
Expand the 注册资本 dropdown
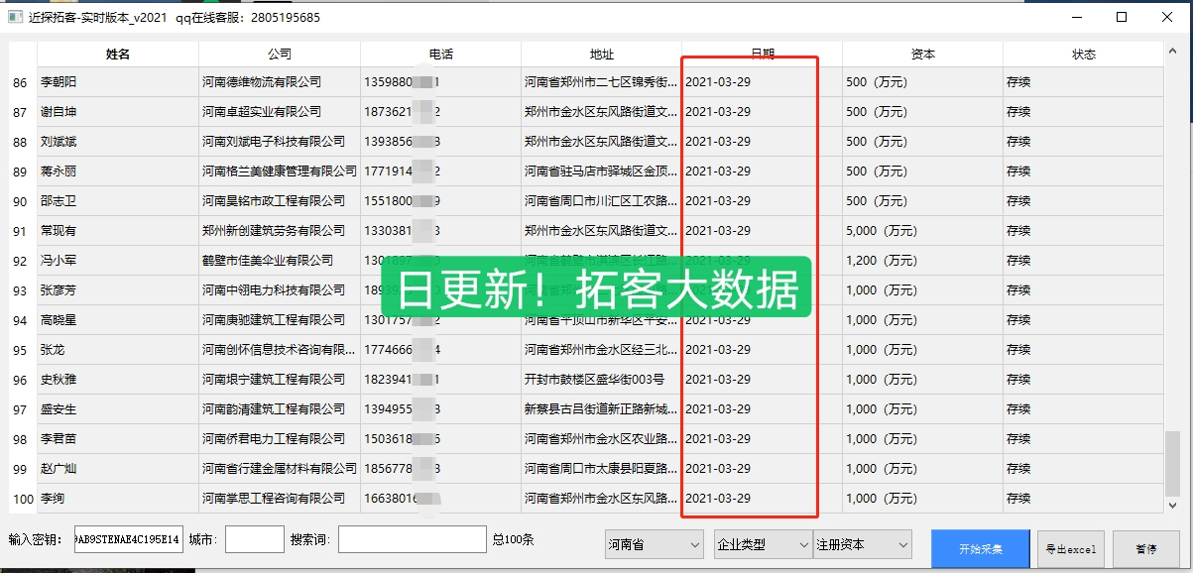tap(862, 544)
